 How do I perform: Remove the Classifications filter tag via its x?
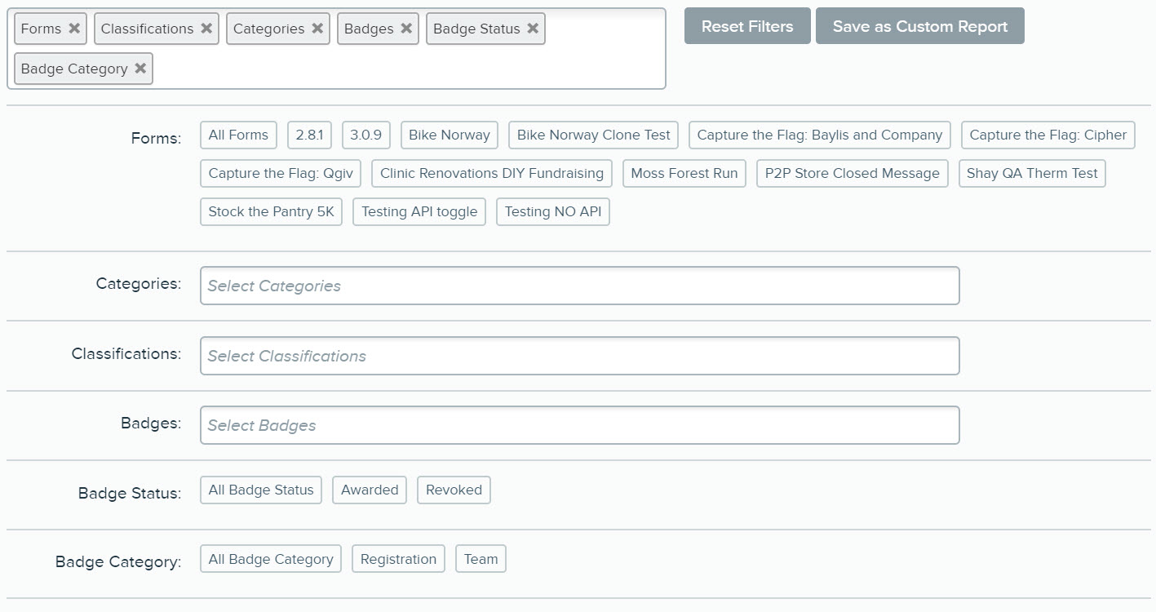(206, 29)
